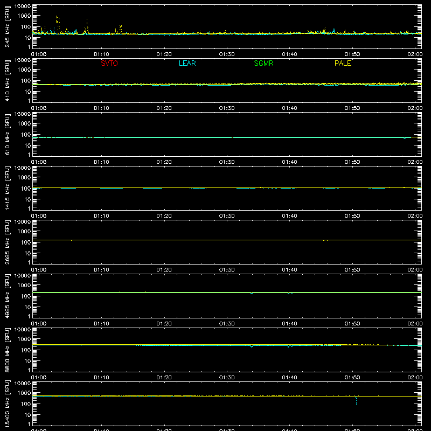This screenshot has width=431, height=431.
Task: Click the red SVTO station legend label
Action: tap(109, 63)
